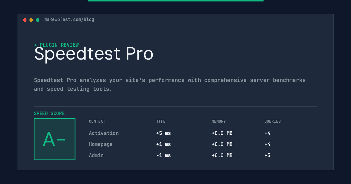The image size is (351, 184).
Task: Click Activation memory value +0.0 MB
Action: point(222,133)
